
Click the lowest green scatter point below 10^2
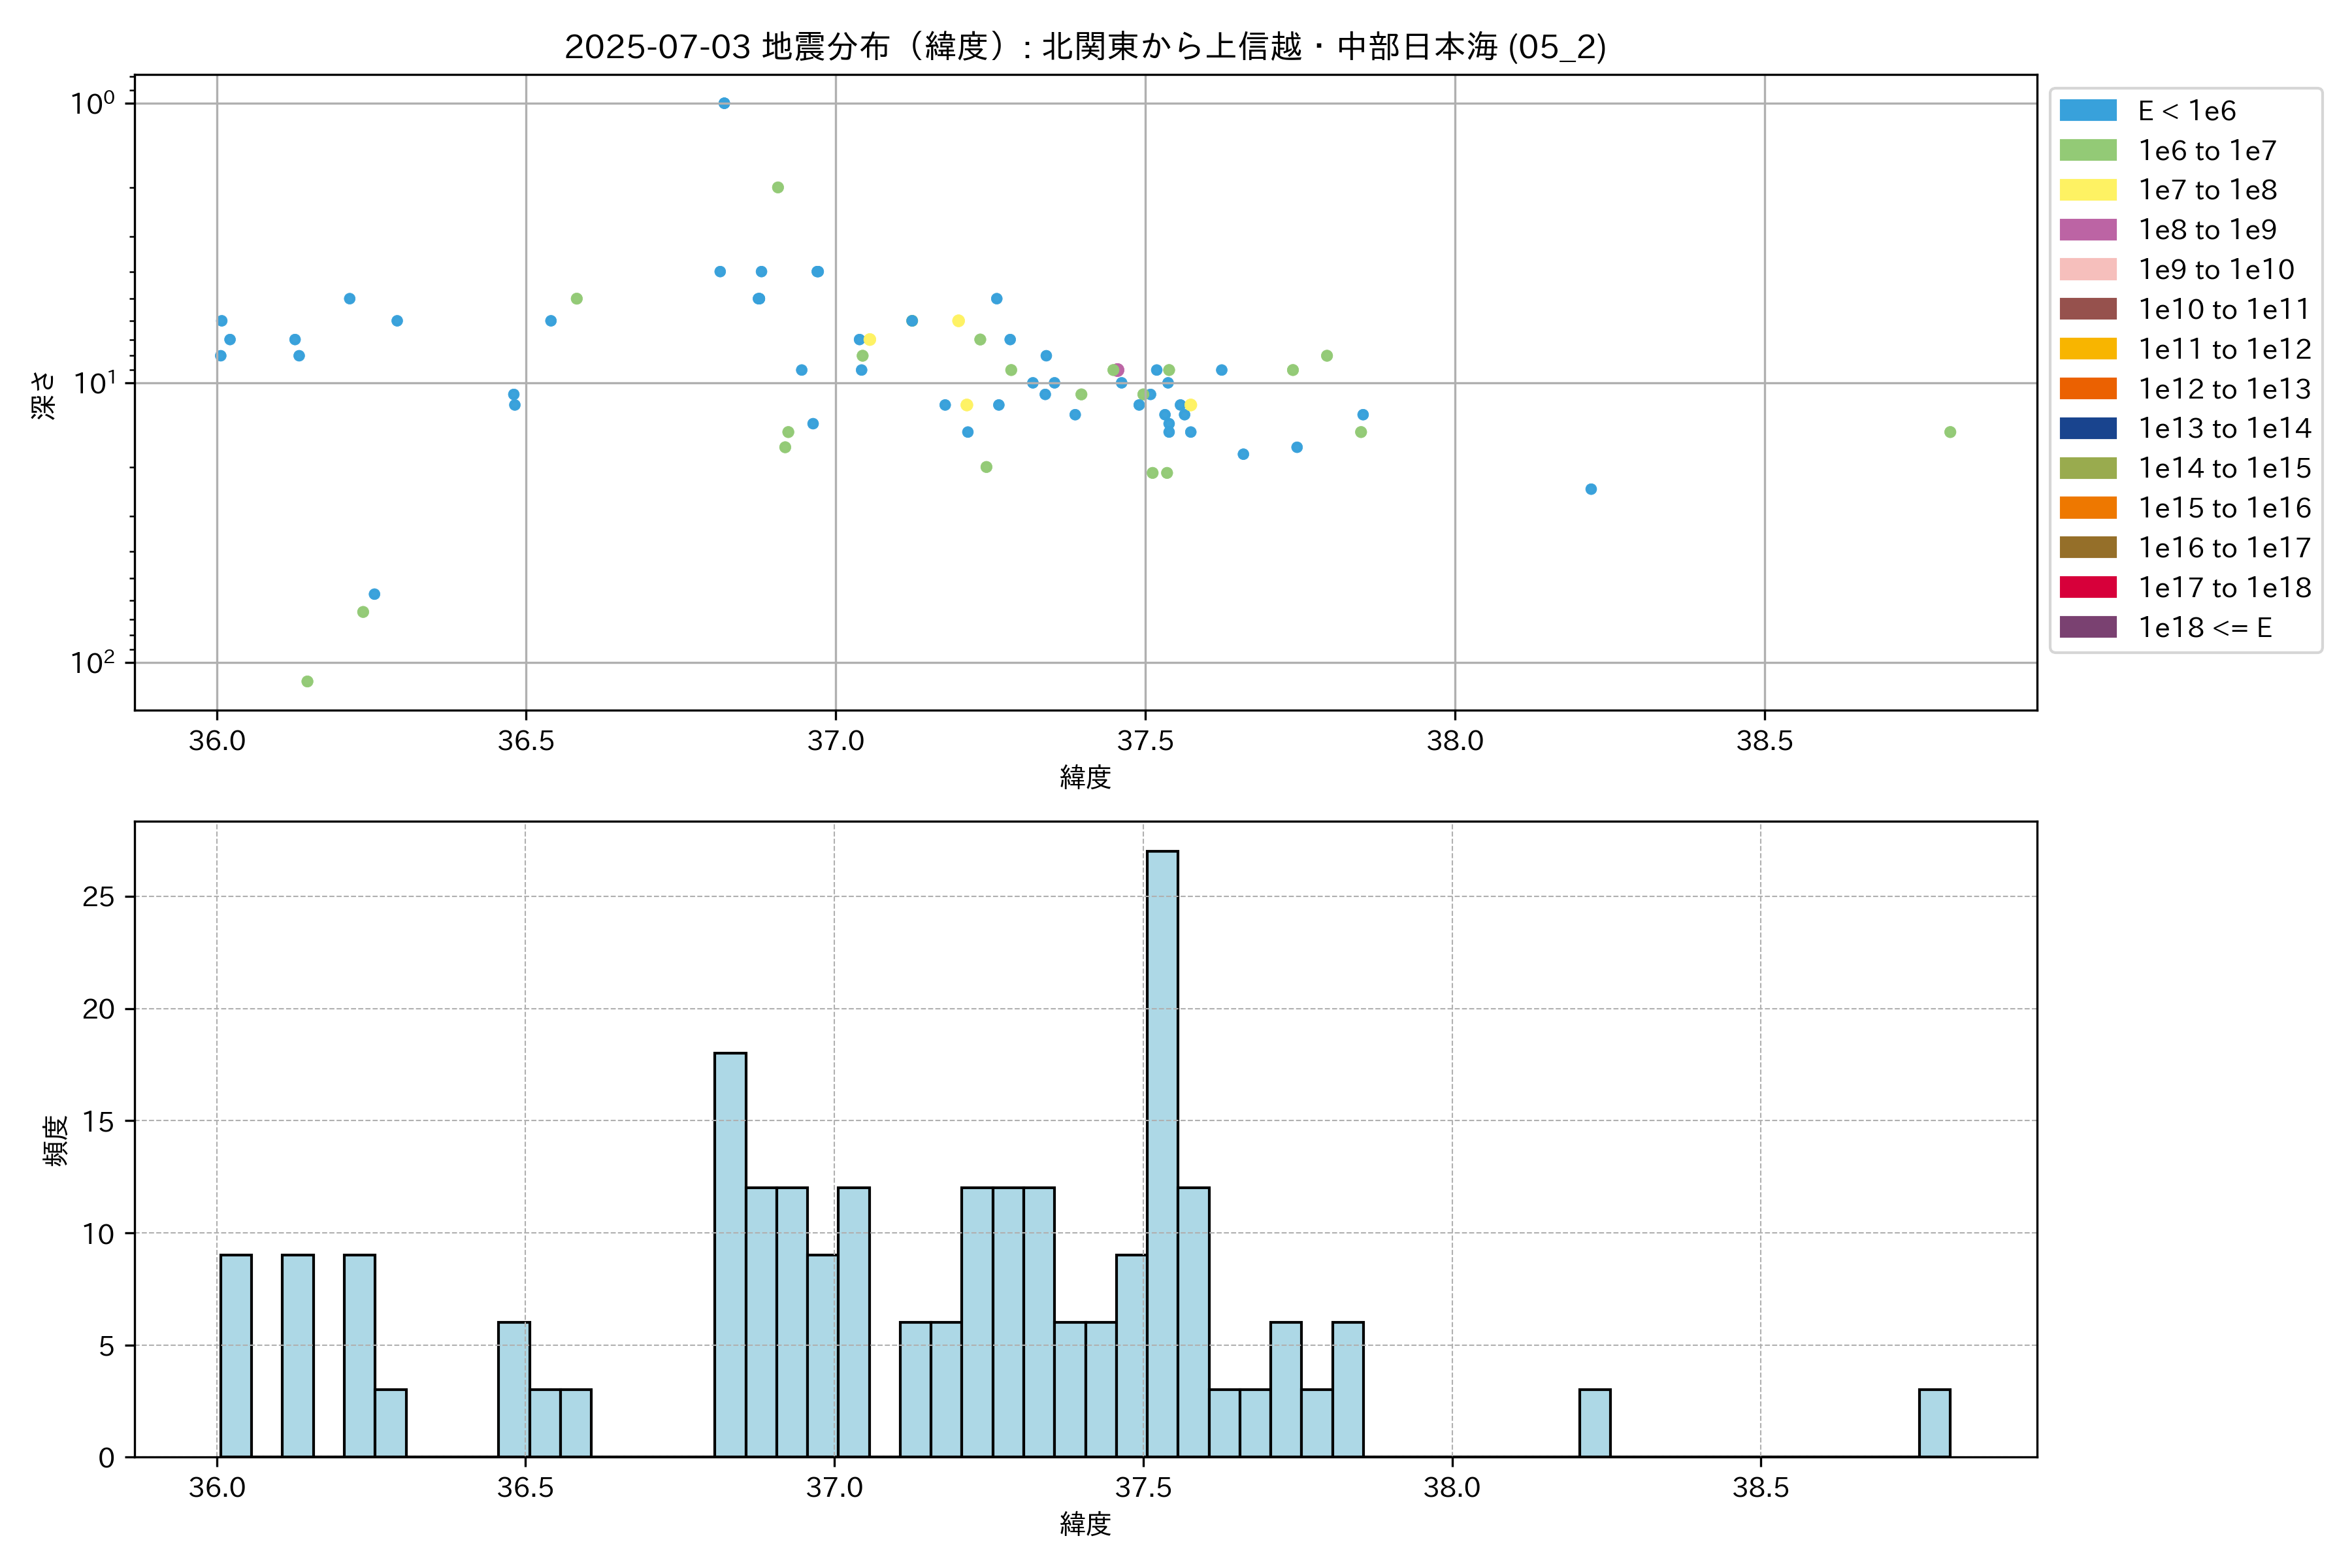point(307,681)
